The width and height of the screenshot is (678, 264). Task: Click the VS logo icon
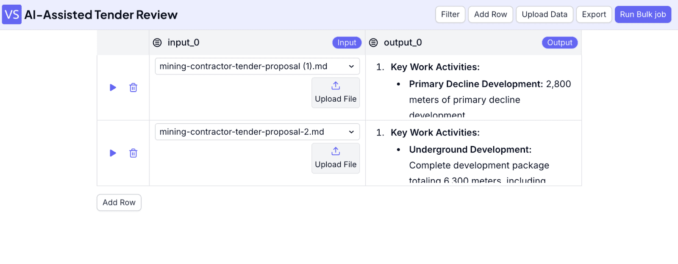12,15
